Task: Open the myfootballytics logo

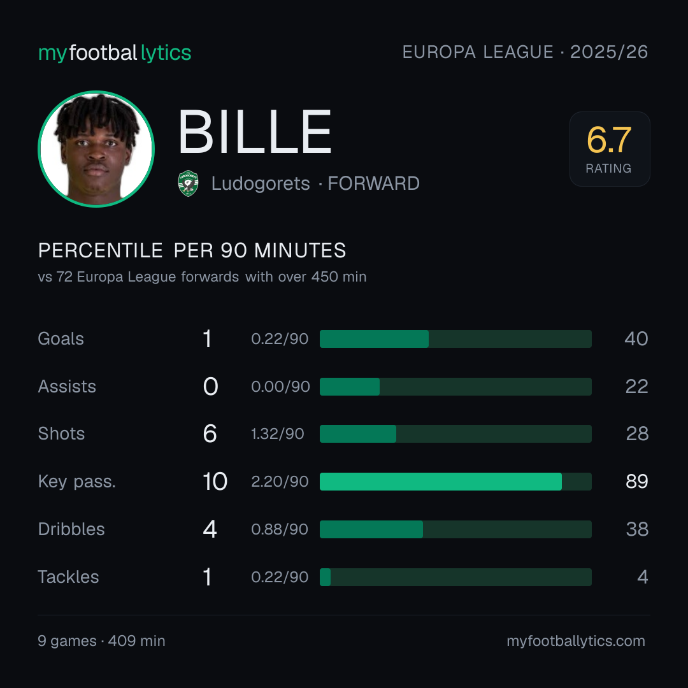Action: click(115, 53)
